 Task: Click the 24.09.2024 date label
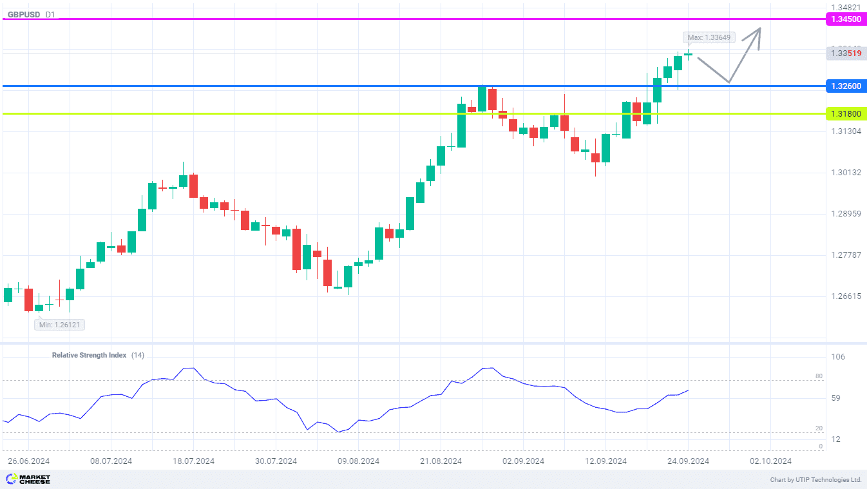[x=687, y=461]
